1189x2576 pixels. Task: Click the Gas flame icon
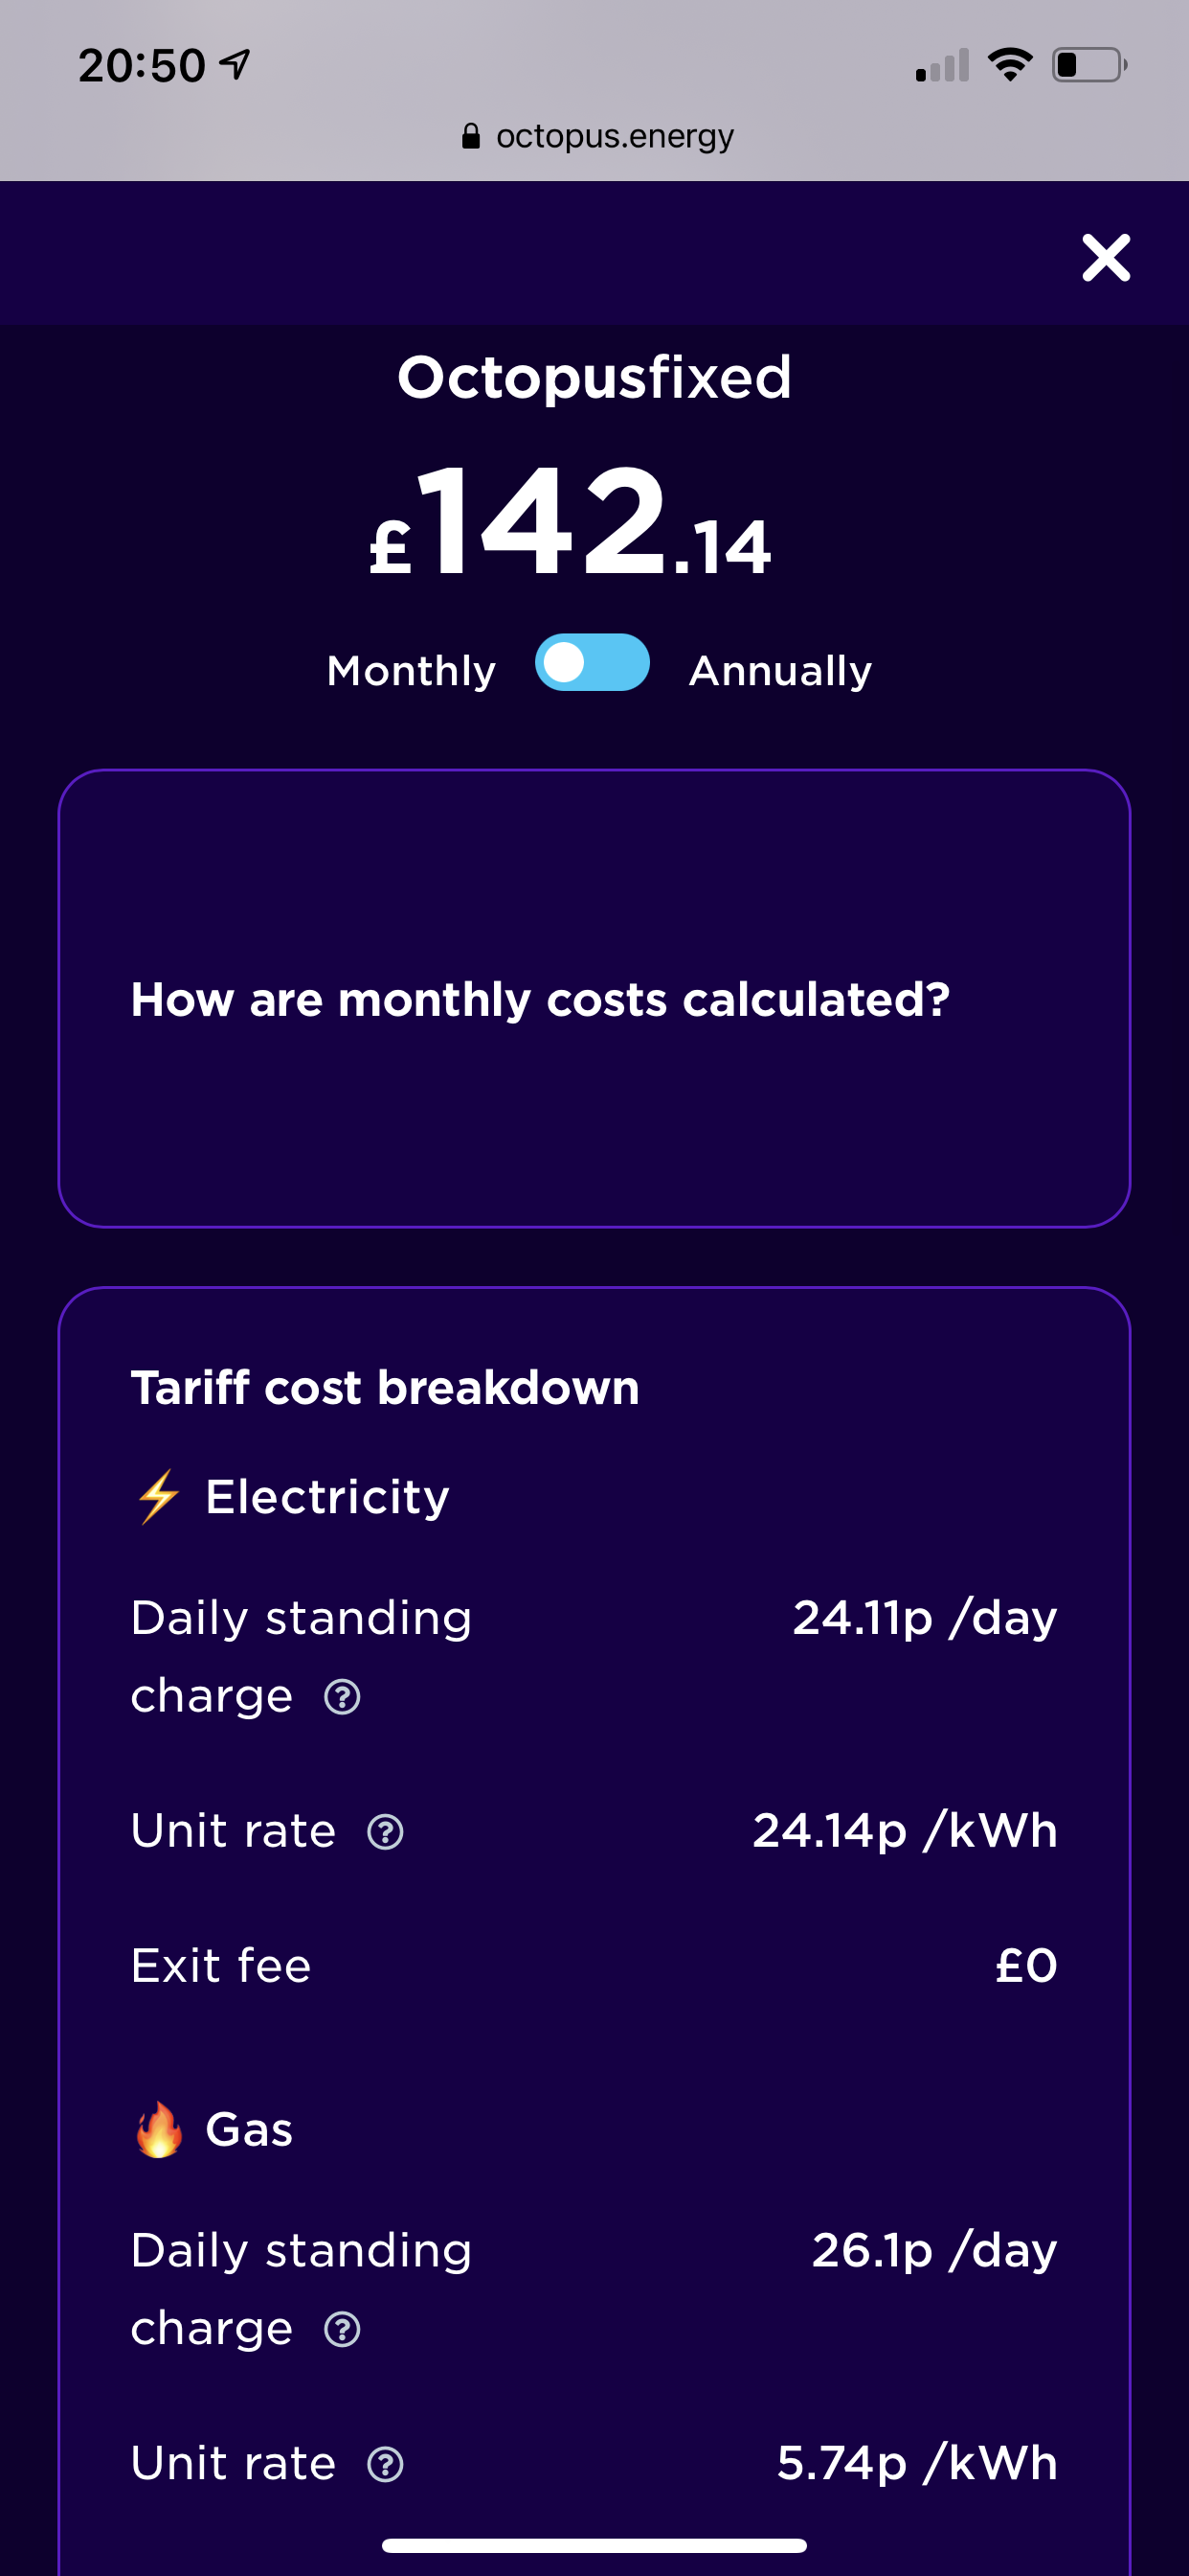click(159, 2129)
